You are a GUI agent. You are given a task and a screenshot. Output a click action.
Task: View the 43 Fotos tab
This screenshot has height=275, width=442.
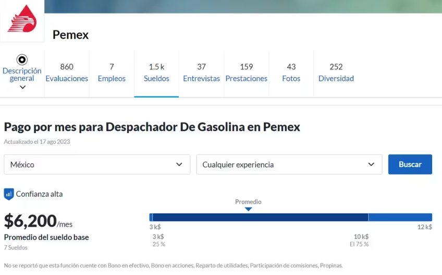(x=291, y=73)
